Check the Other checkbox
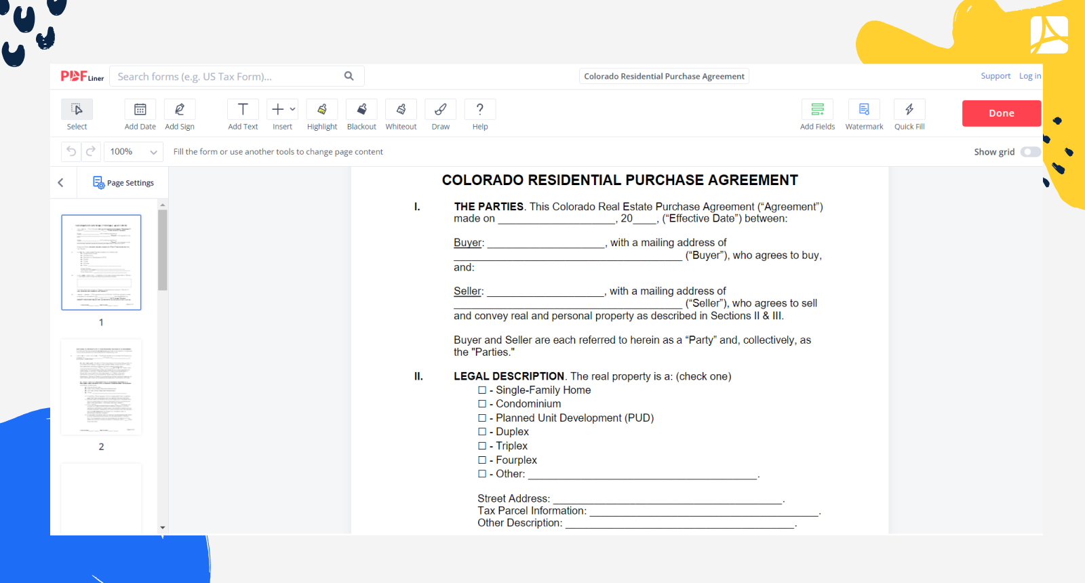1085x583 pixels. click(x=482, y=474)
